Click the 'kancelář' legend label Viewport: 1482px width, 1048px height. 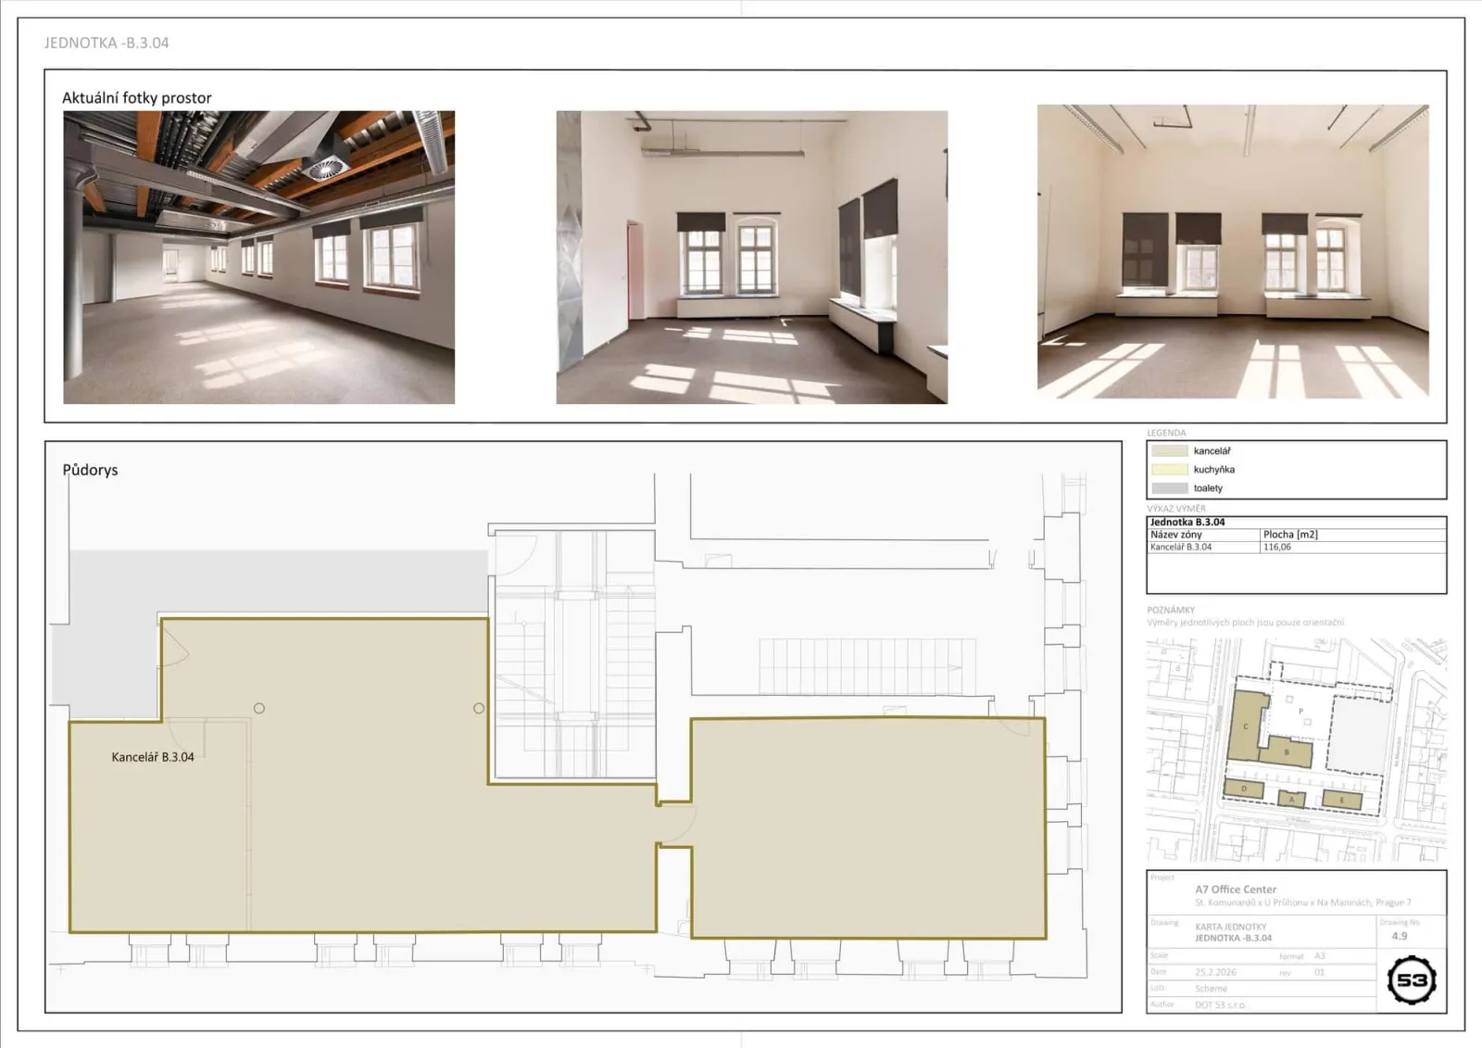coord(1212,451)
